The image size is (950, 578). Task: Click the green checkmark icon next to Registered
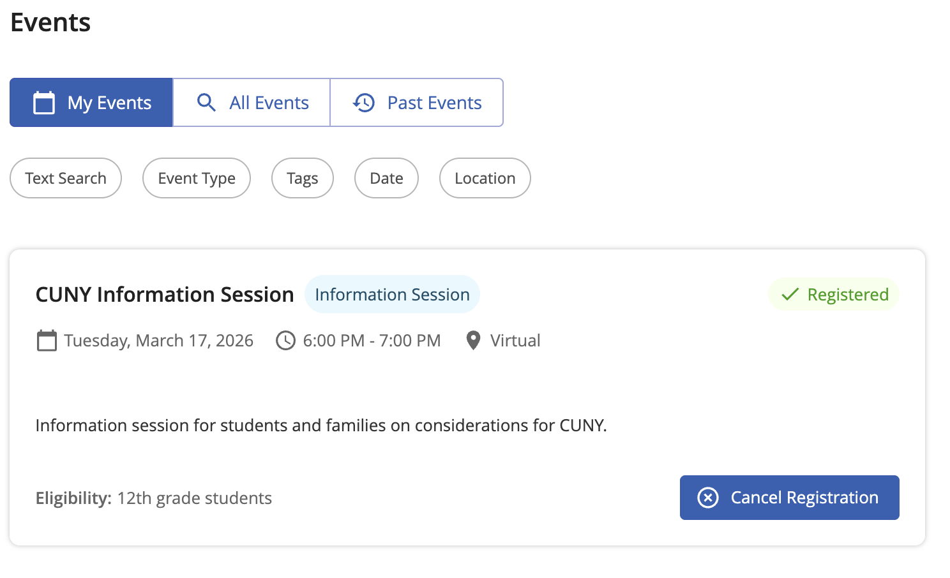point(790,295)
